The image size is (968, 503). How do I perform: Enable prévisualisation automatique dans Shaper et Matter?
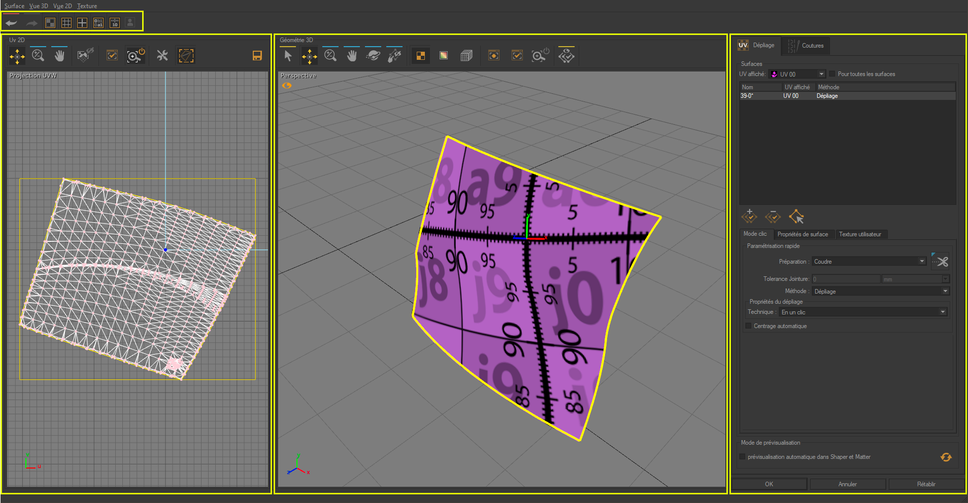point(742,456)
